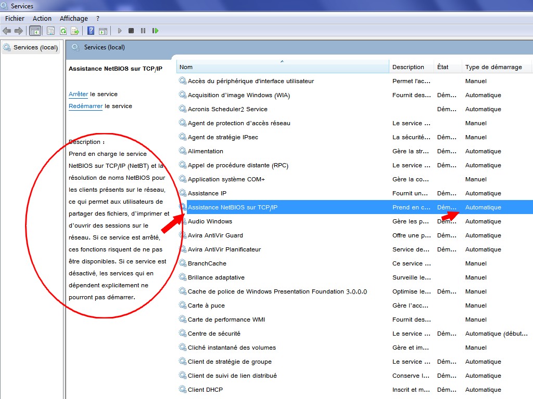The image size is (533, 399).
Task: Select Services (local) in the left tree
Action: pyautogui.click(x=35, y=47)
